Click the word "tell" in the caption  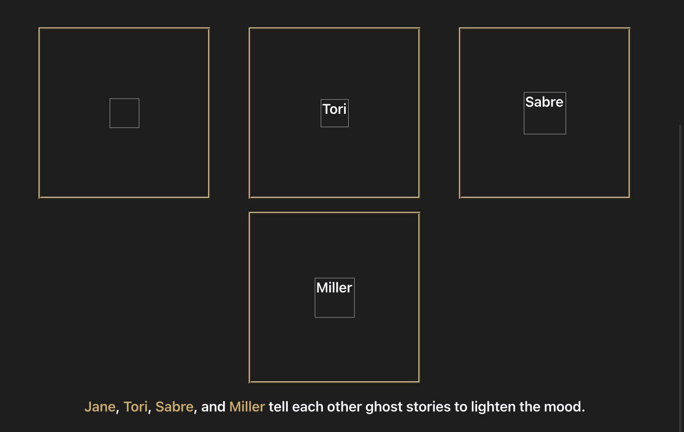[278, 407]
